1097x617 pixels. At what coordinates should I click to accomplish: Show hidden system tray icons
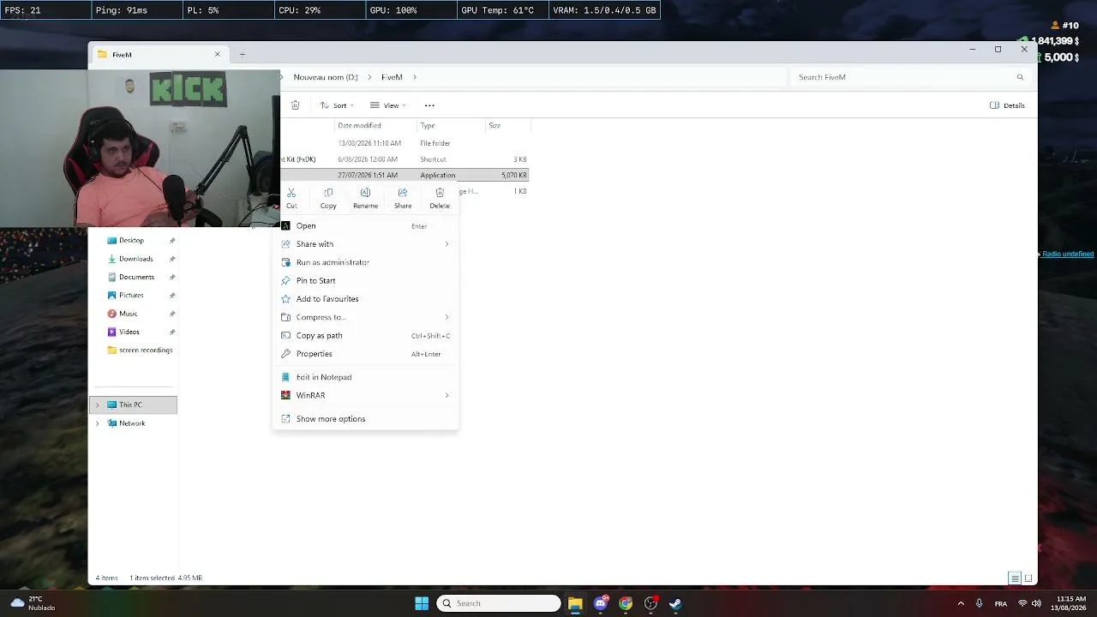(x=961, y=603)
